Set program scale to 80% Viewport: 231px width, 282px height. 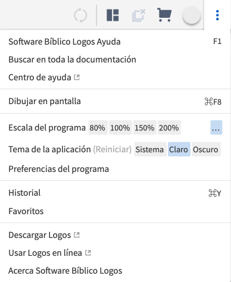coord(98,127)
